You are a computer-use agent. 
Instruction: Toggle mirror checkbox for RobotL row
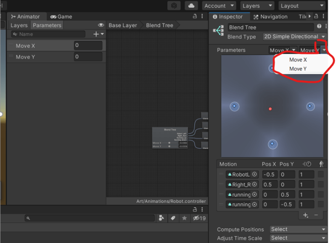(x=321, y=174)
